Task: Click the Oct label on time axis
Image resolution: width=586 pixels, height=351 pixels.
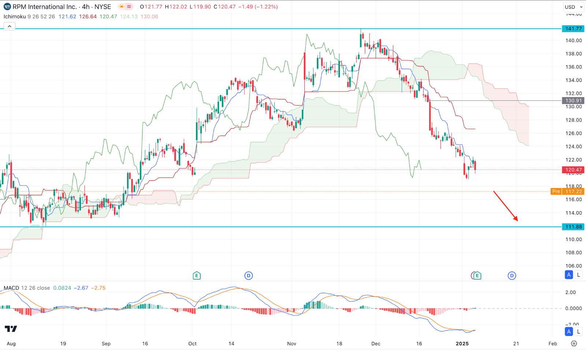Action: tap(192, 344)
